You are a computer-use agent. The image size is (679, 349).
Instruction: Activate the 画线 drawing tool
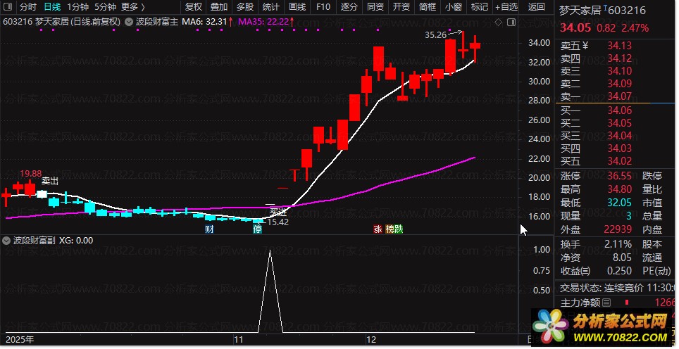[297, 7]
